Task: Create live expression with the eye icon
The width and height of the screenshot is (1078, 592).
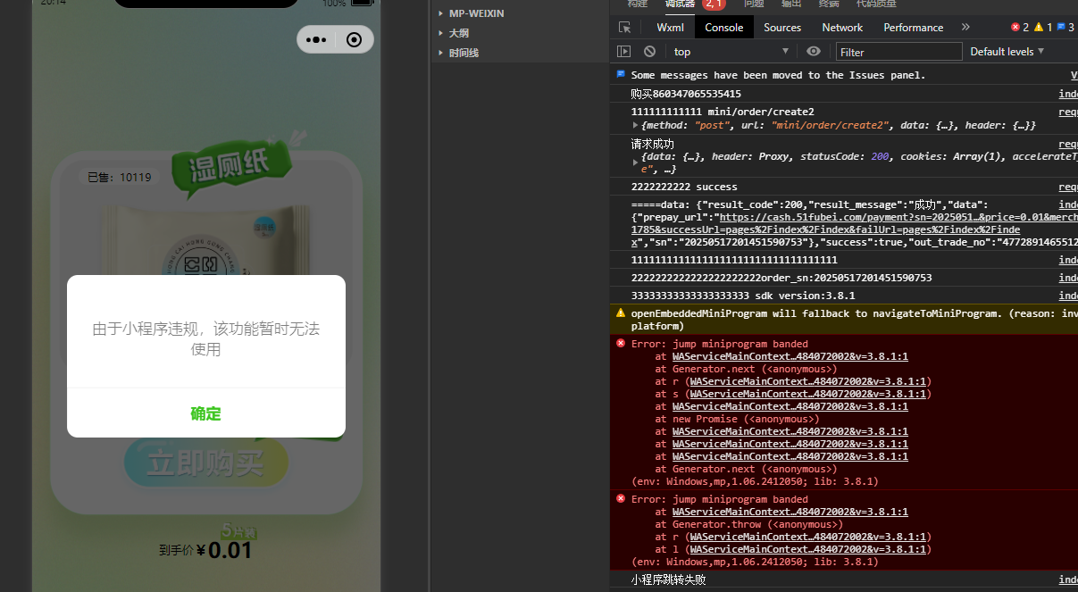Action: pos(813,52)
